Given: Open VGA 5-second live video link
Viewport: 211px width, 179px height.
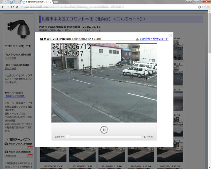Looking at the screenshot, I should pos(11,68).
